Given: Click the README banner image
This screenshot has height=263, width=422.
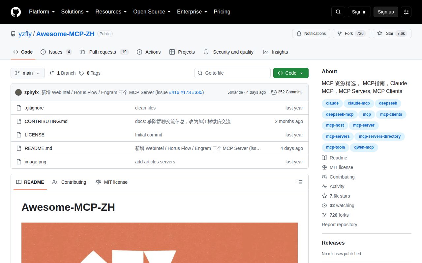Looking at the screenshot, I should pos(160,243).
